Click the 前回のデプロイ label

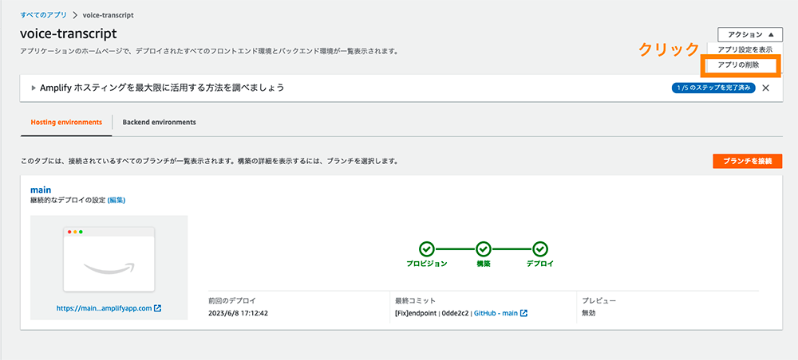pos(232,300)
